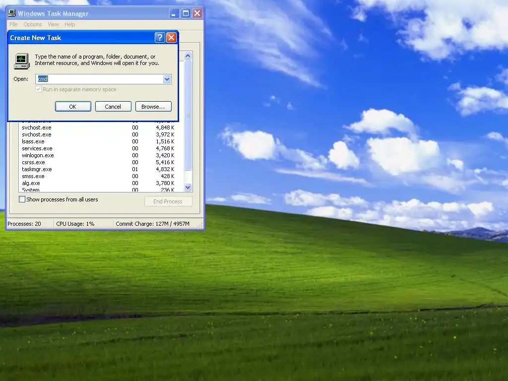Select the taskmgr.exe process row
The image size is (508, 381).
pyautogui.click(x=100, y=169)
